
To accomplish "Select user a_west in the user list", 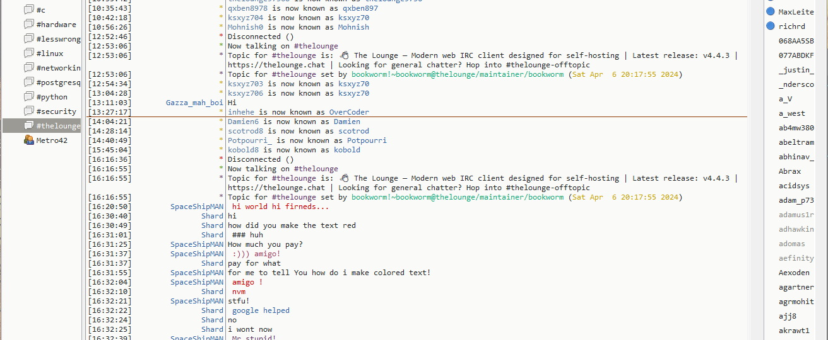I will click(x=791, y=113).
